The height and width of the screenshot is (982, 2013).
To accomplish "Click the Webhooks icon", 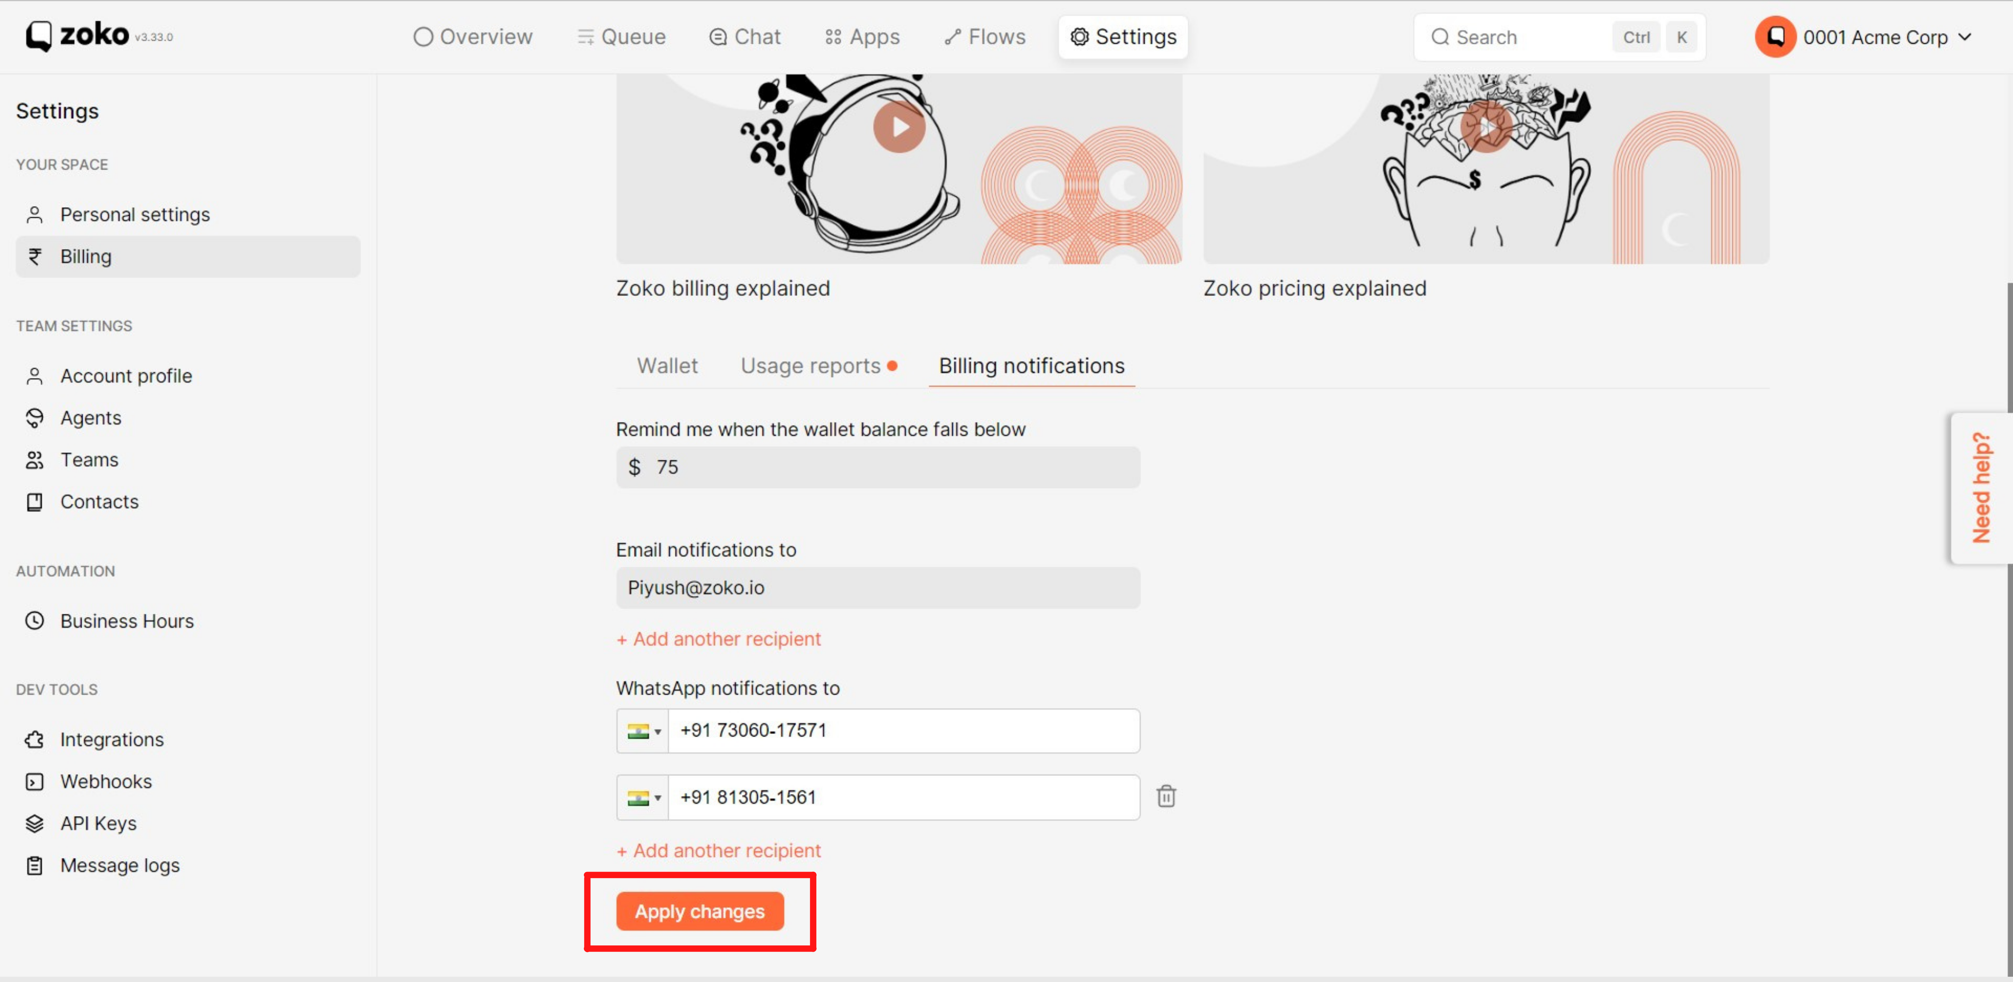I will 35,782.
